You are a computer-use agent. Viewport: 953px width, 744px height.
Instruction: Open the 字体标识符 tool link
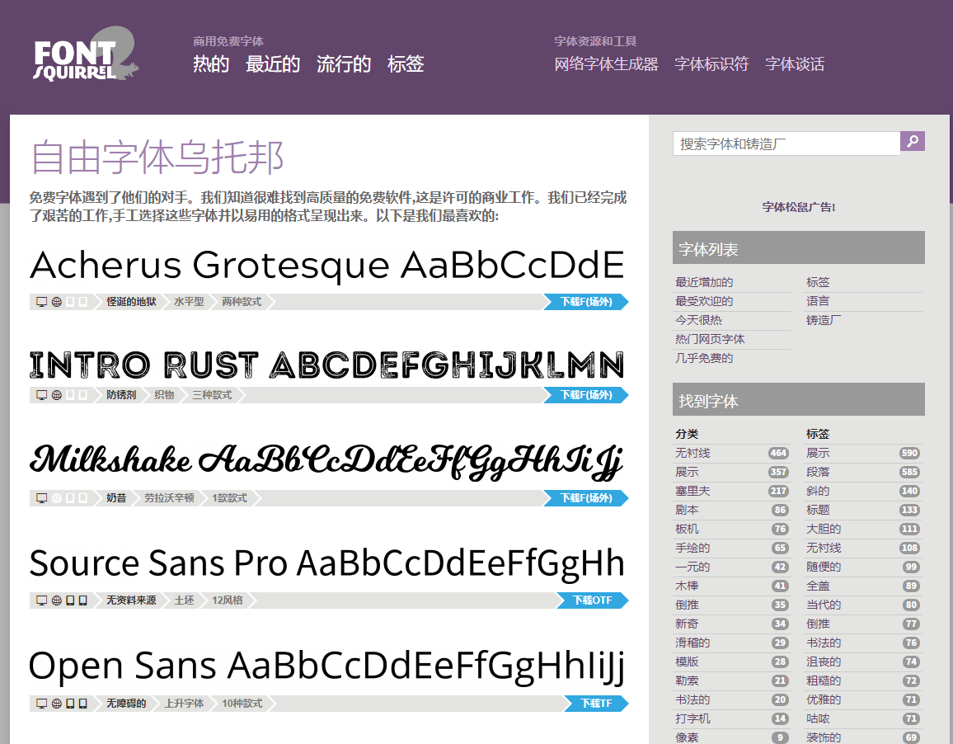[711, 64]
